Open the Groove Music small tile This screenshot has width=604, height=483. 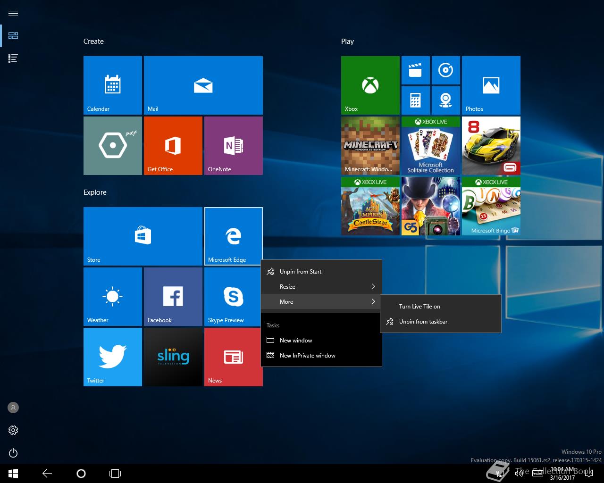coord(446,70)
